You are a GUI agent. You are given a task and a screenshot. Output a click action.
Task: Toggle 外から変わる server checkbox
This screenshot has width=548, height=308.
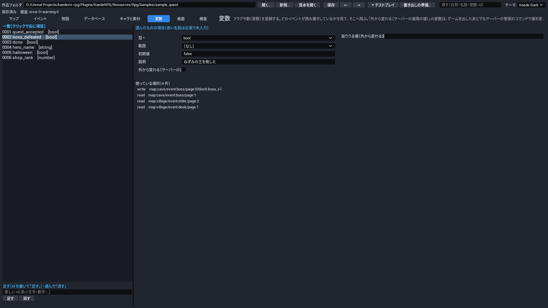point(184,70)
